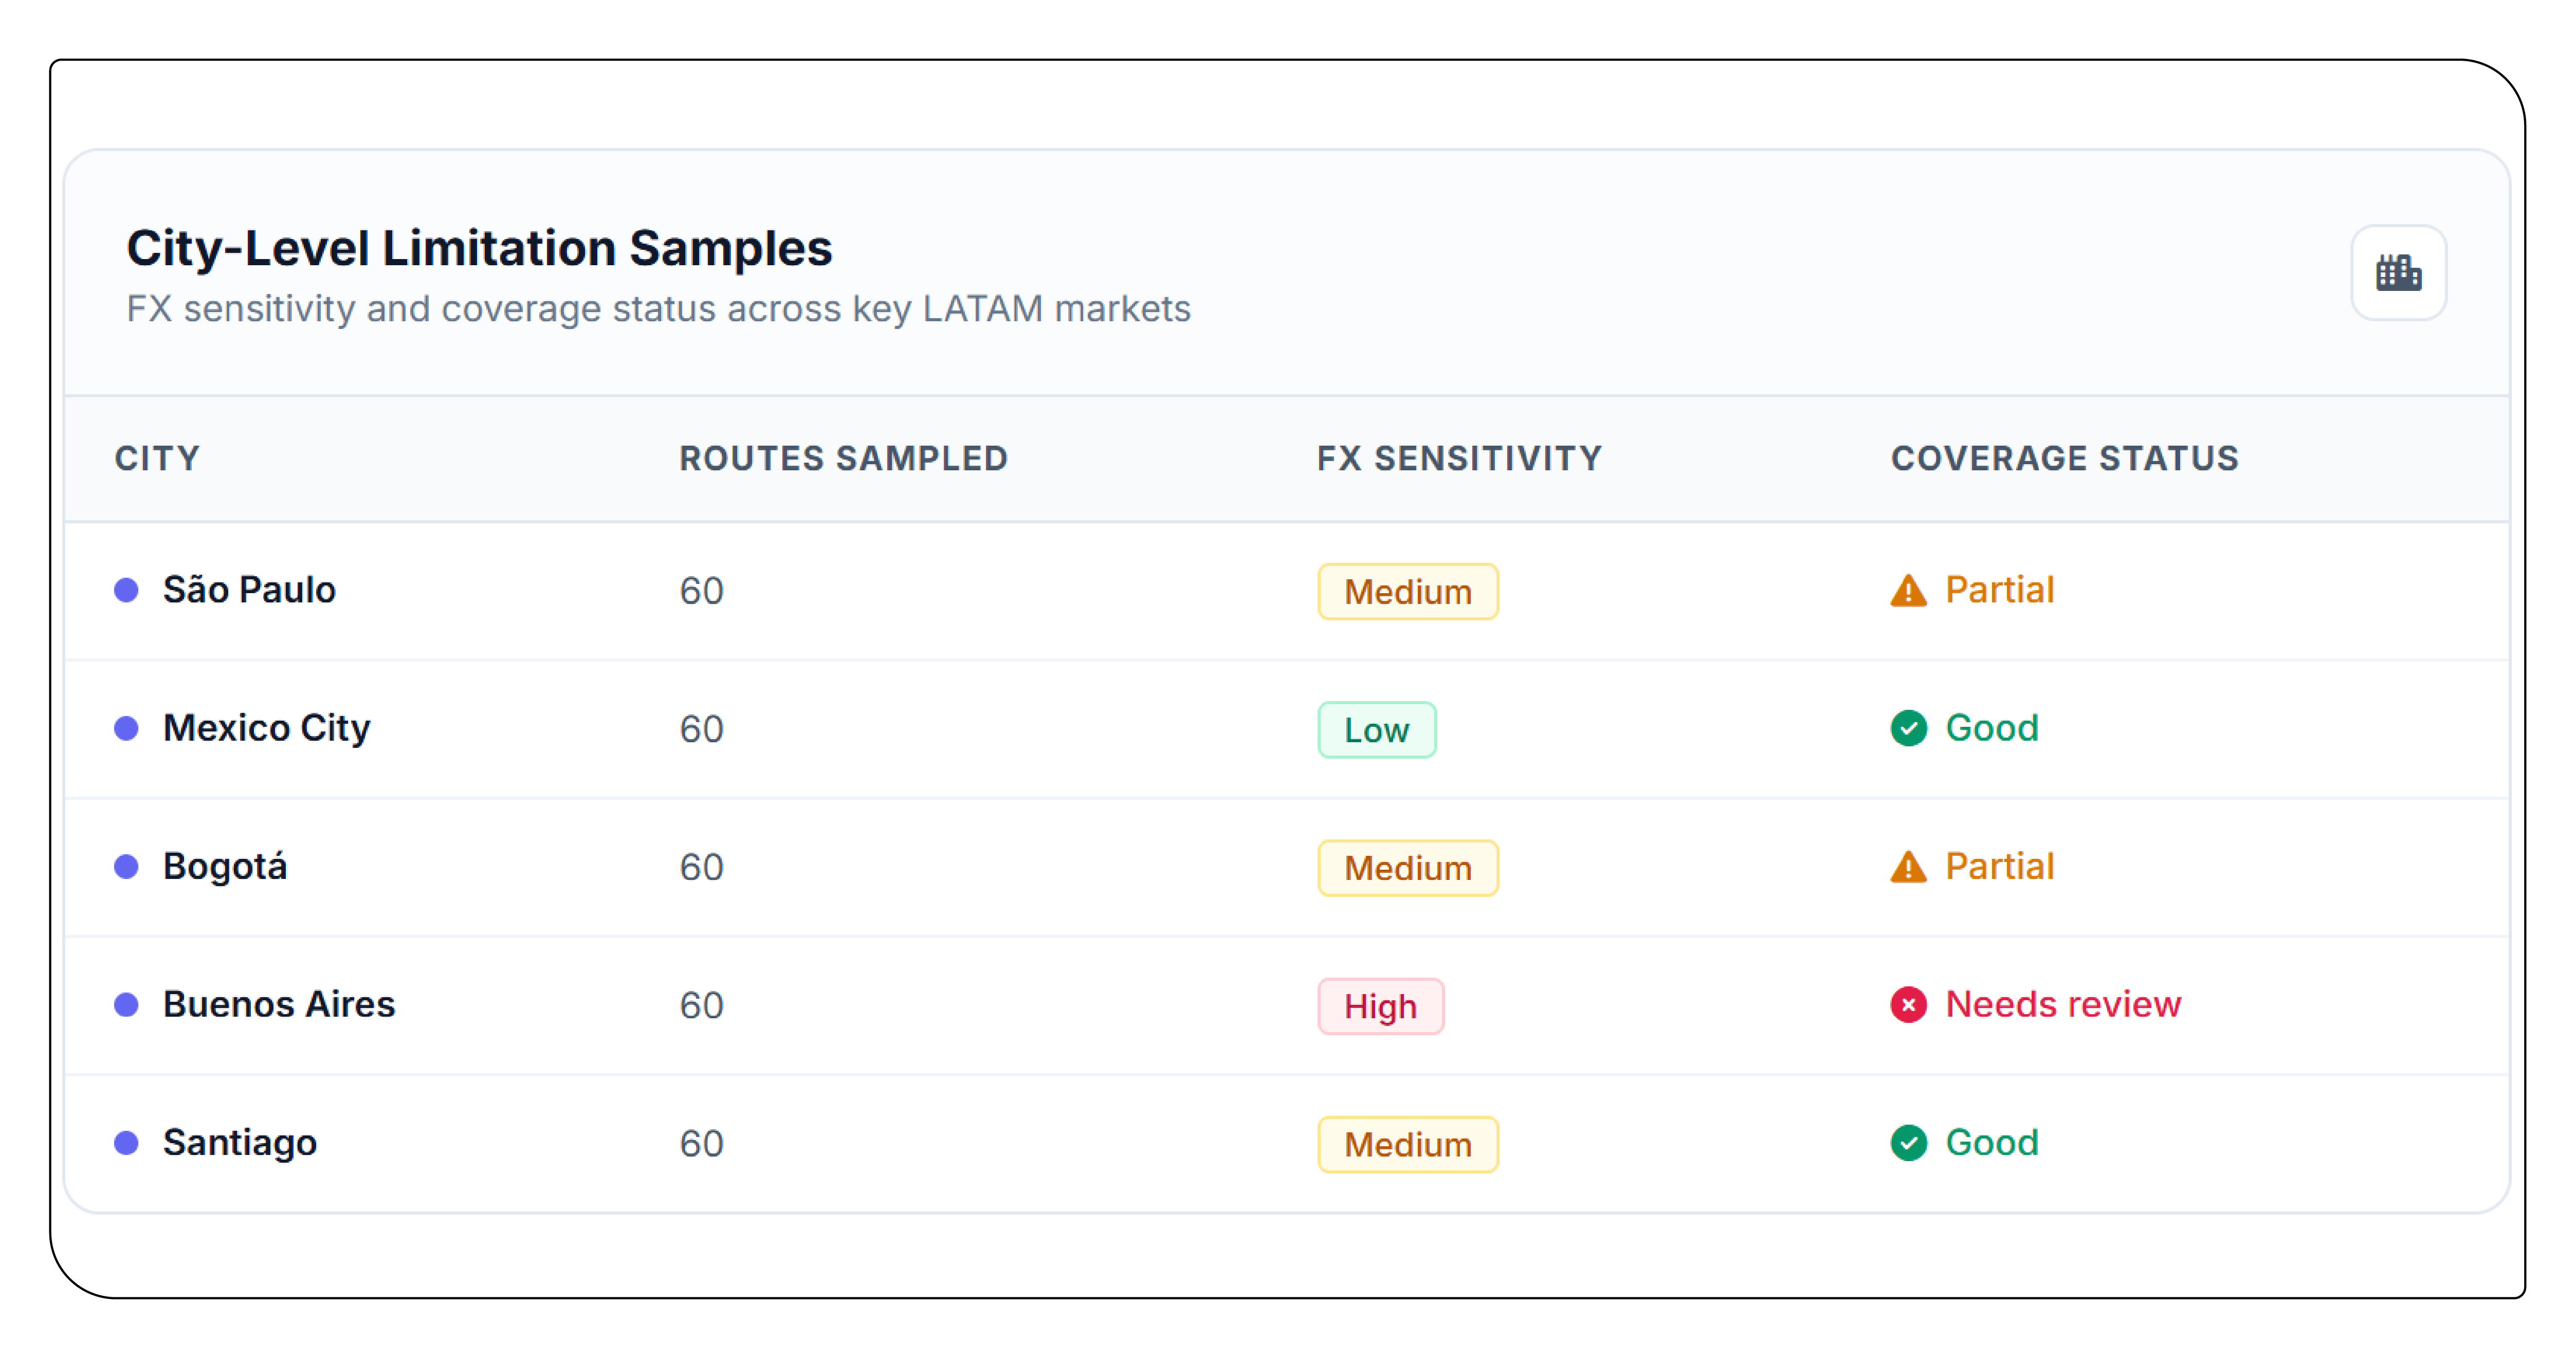Open the Bogotá city name
The height and width of the screenshot is (1358, 2576).
click(x=225, y=866)
